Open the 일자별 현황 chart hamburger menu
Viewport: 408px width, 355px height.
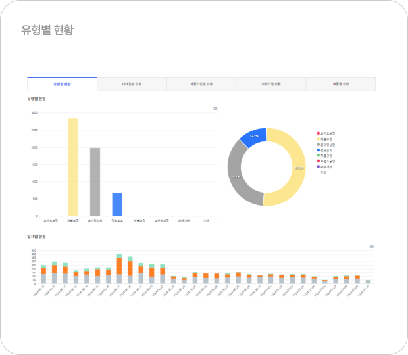point(372,246)
